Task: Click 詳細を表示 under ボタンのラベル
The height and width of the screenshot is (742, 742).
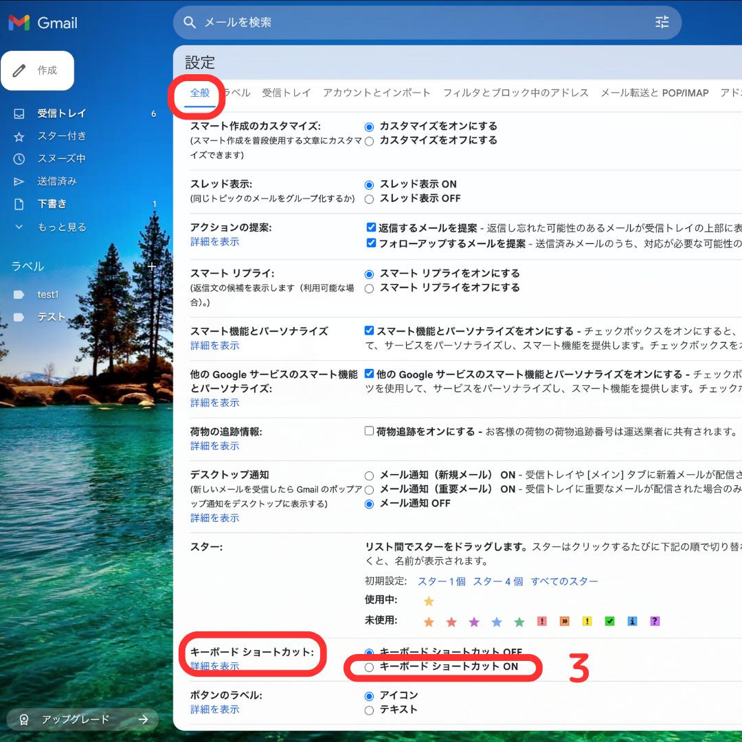Action: pyautogui.click(x=215, y=709)
